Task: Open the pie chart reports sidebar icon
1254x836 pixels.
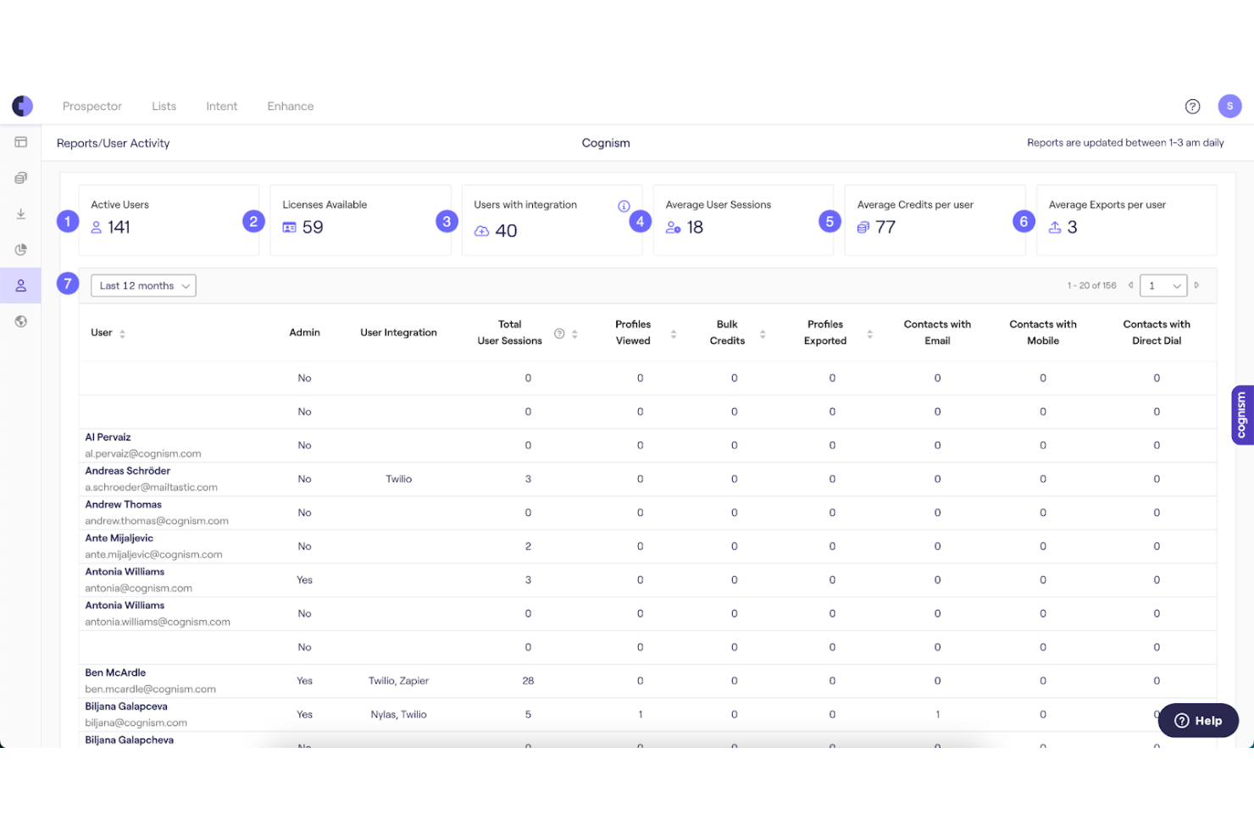Action: point(21,249)
